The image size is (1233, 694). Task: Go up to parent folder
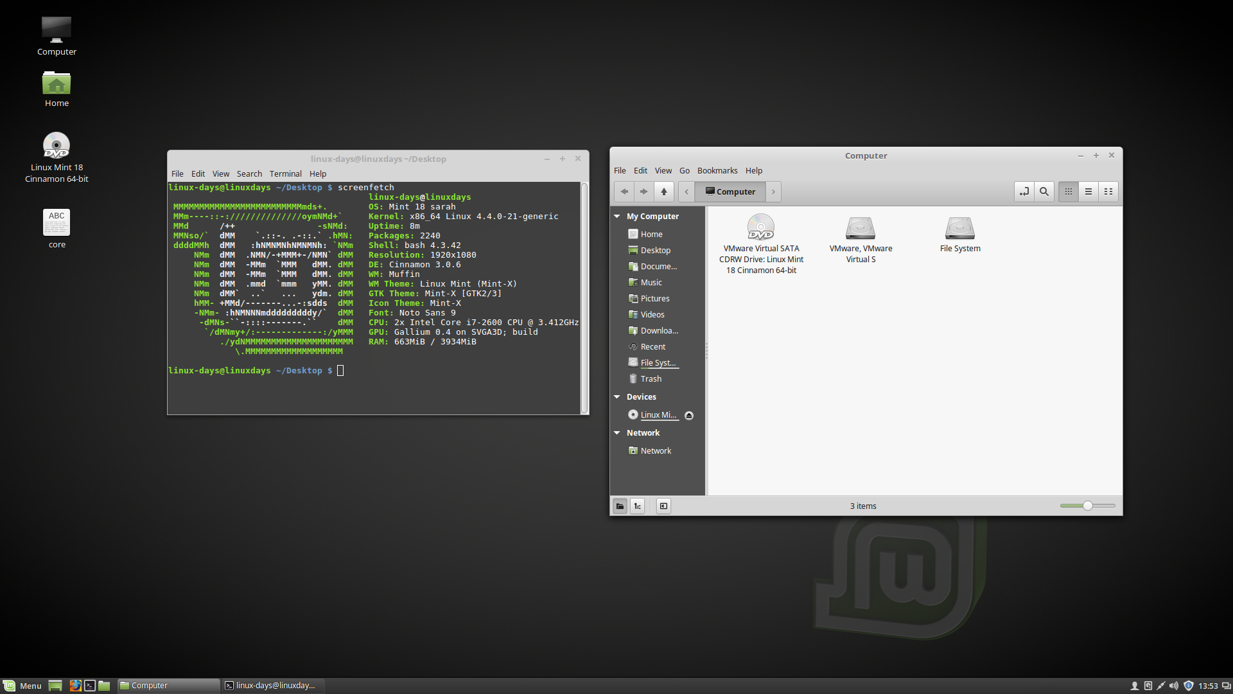click(664, 191)
